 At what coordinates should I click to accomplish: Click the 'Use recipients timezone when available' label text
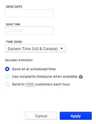45,77
